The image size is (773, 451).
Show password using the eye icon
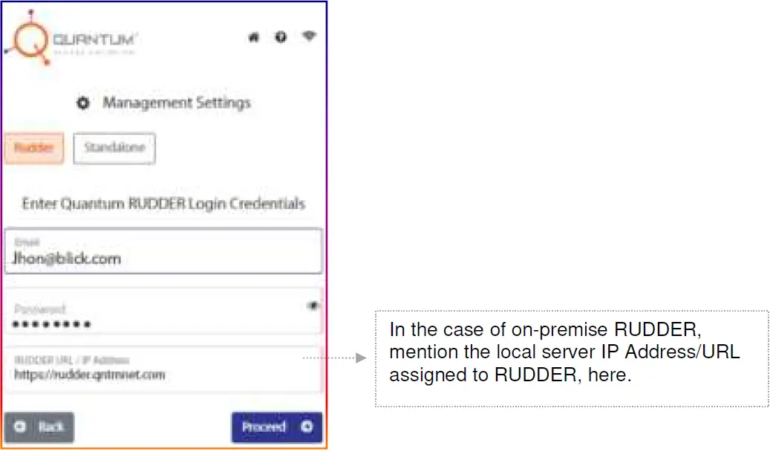pyautogui.click(x=313, y=306)
